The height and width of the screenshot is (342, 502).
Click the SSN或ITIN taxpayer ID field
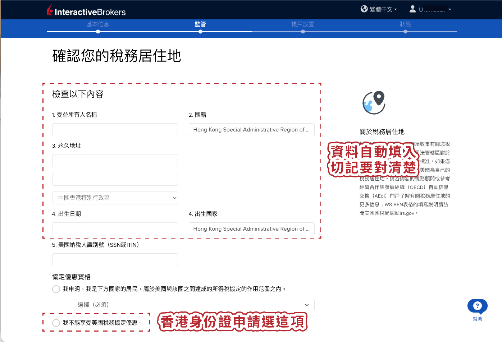click(x=115, y=260)
